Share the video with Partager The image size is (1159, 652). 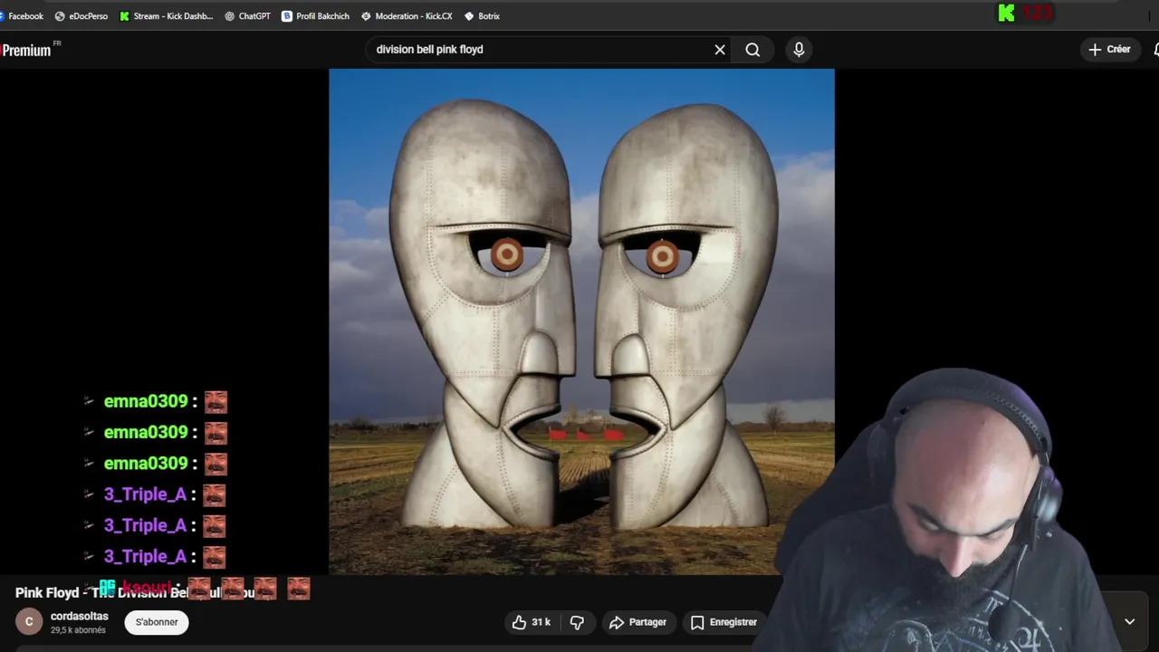(638, 622)
